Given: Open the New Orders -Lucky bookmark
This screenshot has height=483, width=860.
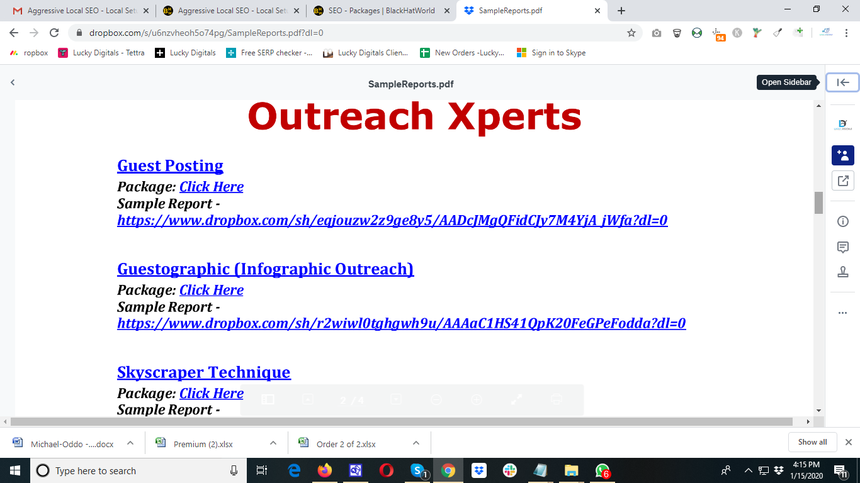Looking at the screenshot, I should point(463,53).
